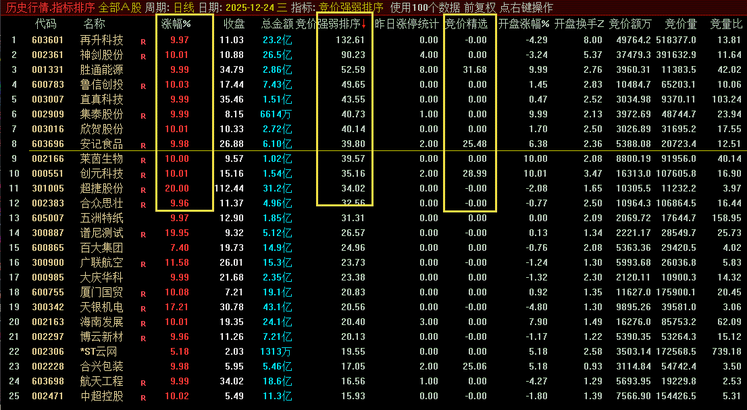Click the 518377.0 auction volume value
The image size is (747, 410).
click(x=676, y=40)
